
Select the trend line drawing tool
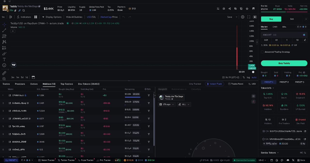coord(4,30)
